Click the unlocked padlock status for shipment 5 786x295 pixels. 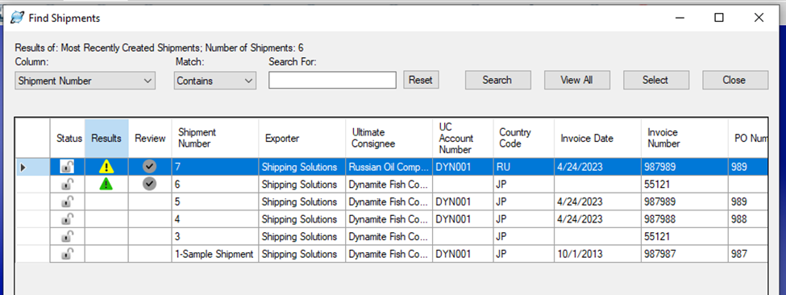click(67, 202)
